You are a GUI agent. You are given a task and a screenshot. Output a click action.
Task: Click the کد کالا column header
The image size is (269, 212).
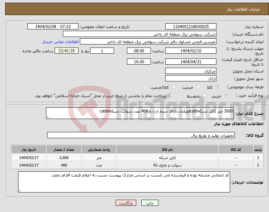(236, 149)
